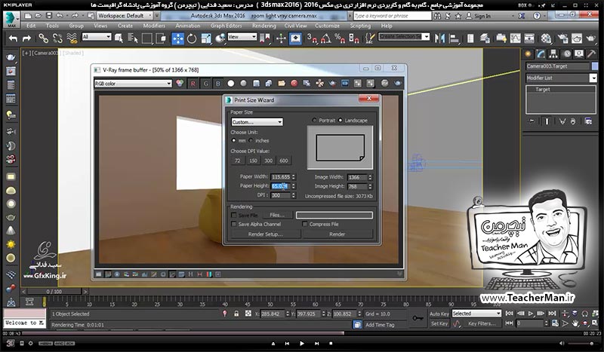This screenshot has width=604, height=352.
Task: Toggle Auto Key animation mode
Action: pos(439,314)
